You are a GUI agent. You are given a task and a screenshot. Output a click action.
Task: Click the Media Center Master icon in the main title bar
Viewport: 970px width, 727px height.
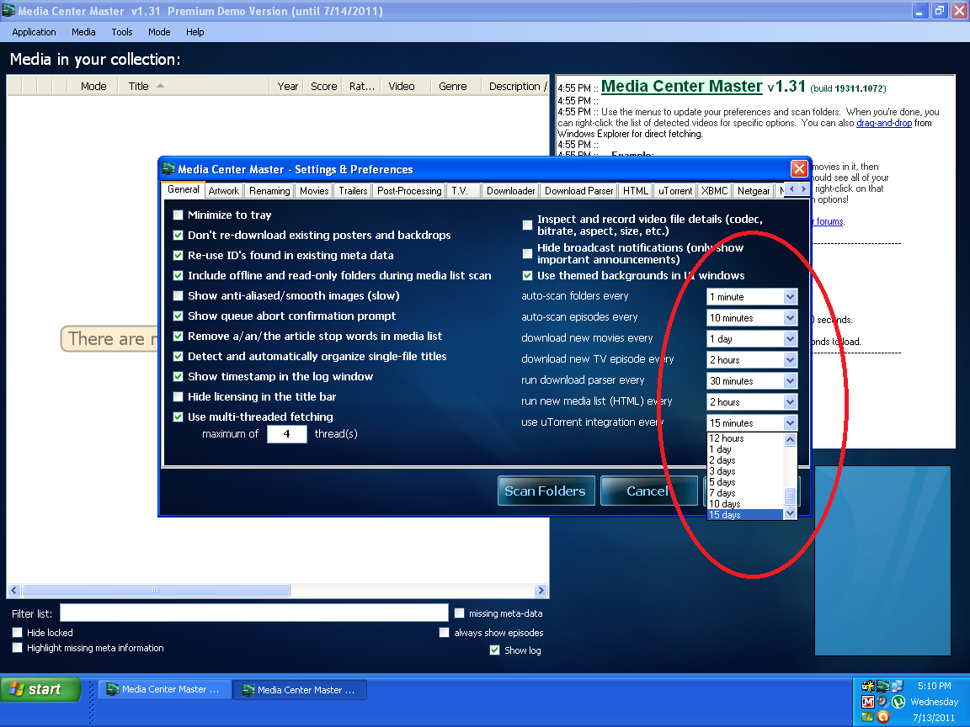(8, 10)
